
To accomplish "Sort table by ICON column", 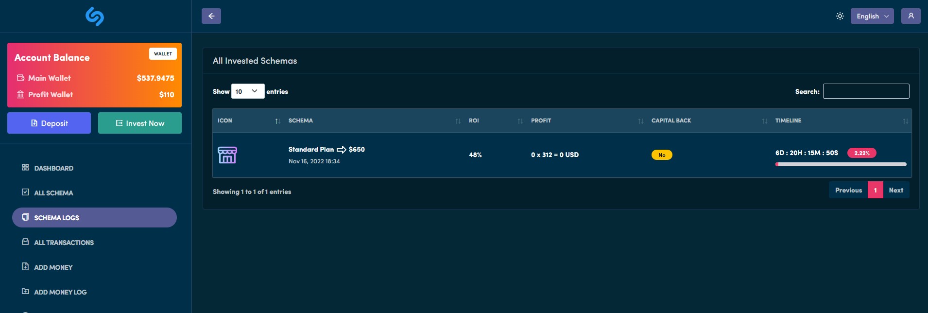I will [x=249, y=121].
